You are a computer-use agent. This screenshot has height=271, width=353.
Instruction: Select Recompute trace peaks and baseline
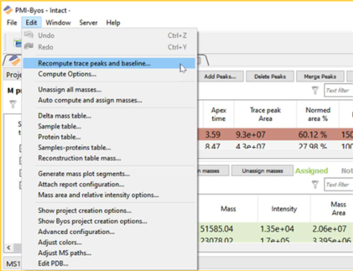click(x=109, y=63)
